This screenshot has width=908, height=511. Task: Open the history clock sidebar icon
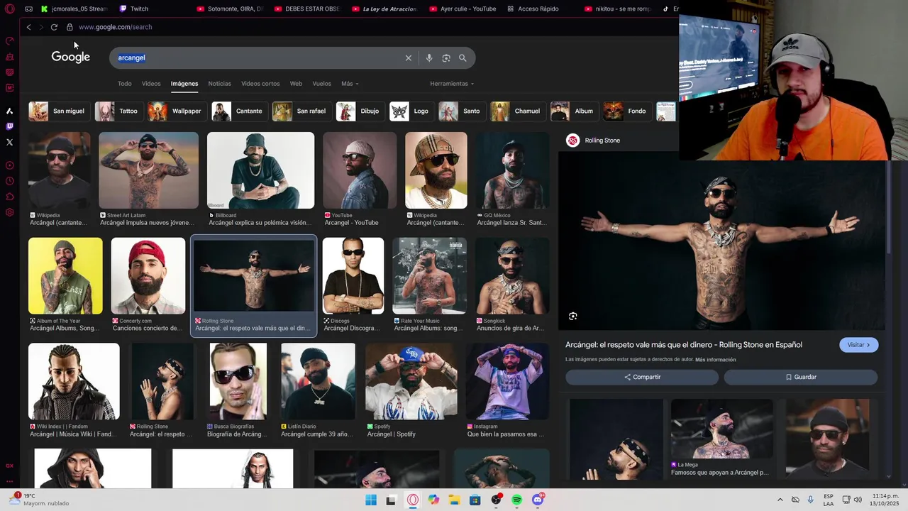point(10,181)
